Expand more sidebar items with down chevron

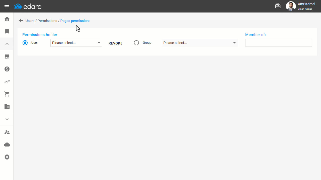click(x=7, y=119)
